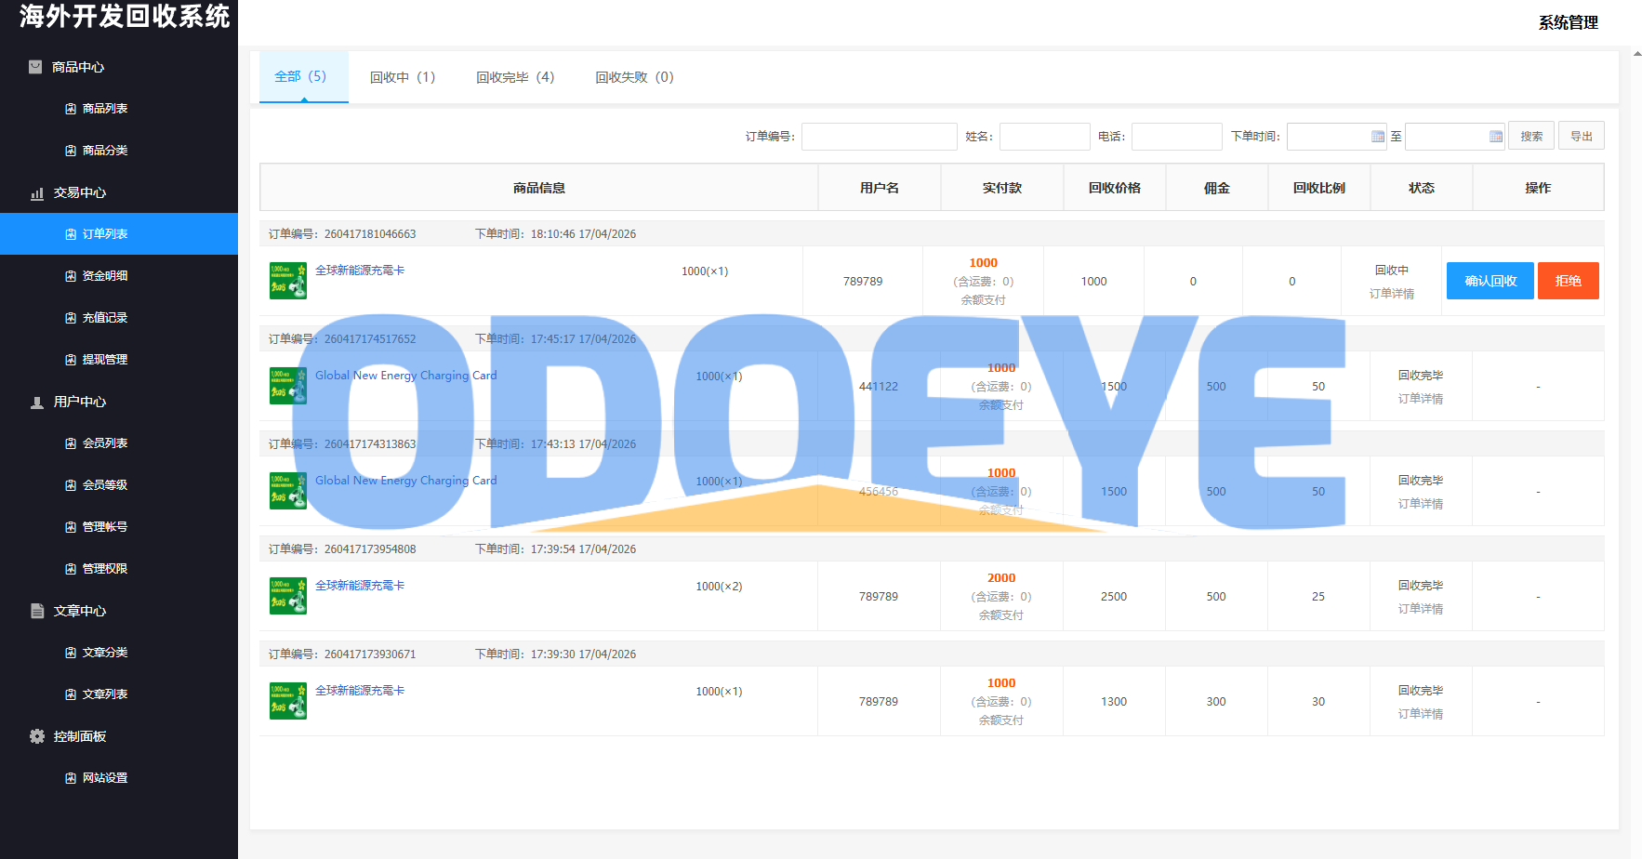Image resolution: width=1642 pixels, height=859 pixels.
Task: Open 订单详情 for order 260417173930671
Action: pos(1421,714)
